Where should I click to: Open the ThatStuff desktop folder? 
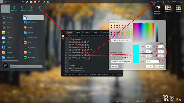pyautogui.click(x=168, y=8)
